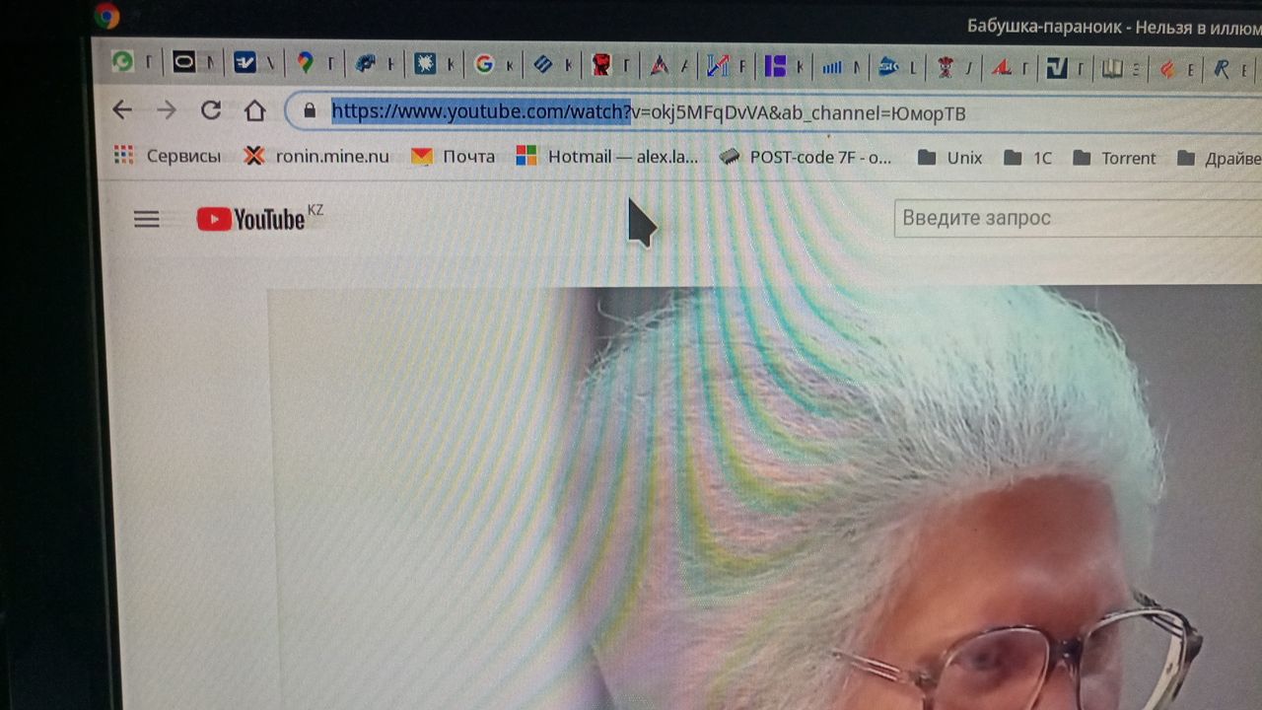Switch to the Google Maps pin tab

point(305,63)
